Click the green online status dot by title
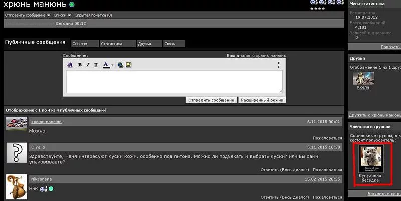 (x=72, y=4)
